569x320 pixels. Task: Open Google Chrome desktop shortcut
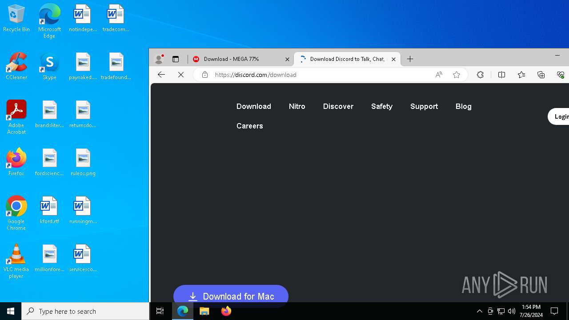tap(16, 214)
